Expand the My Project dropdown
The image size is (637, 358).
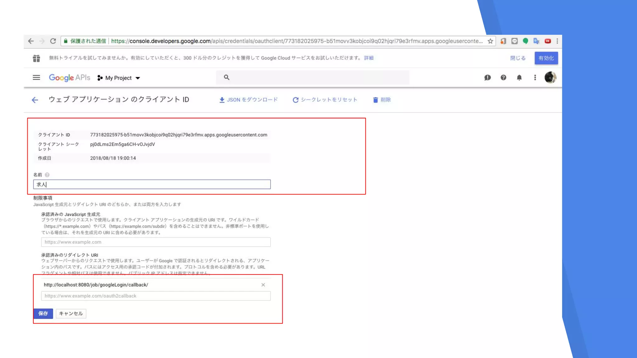(119, 78)
